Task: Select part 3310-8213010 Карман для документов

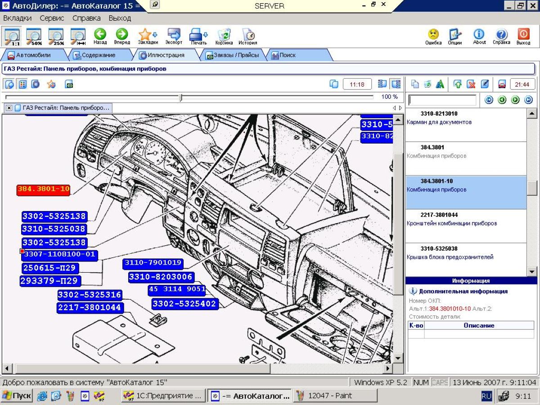Action: [466, 125]
